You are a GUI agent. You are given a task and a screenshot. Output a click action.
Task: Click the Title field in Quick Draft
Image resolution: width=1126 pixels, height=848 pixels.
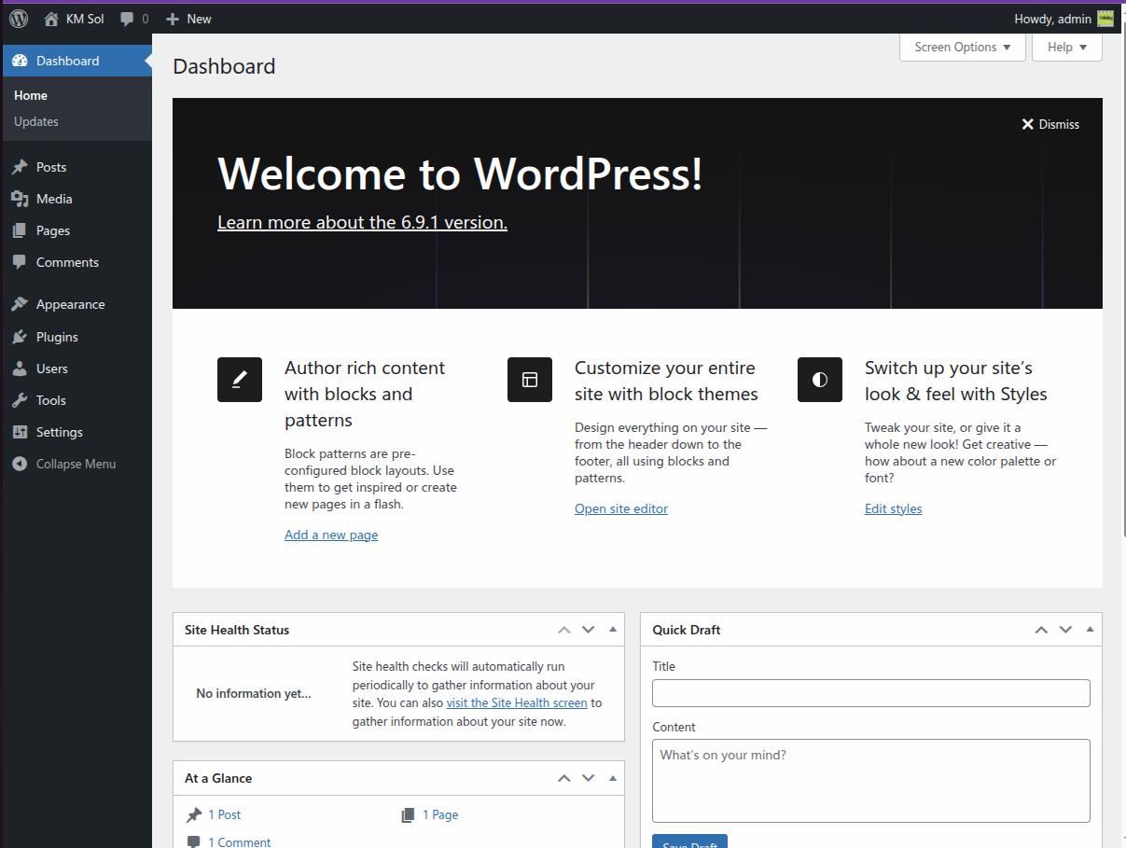pos(870,692)
